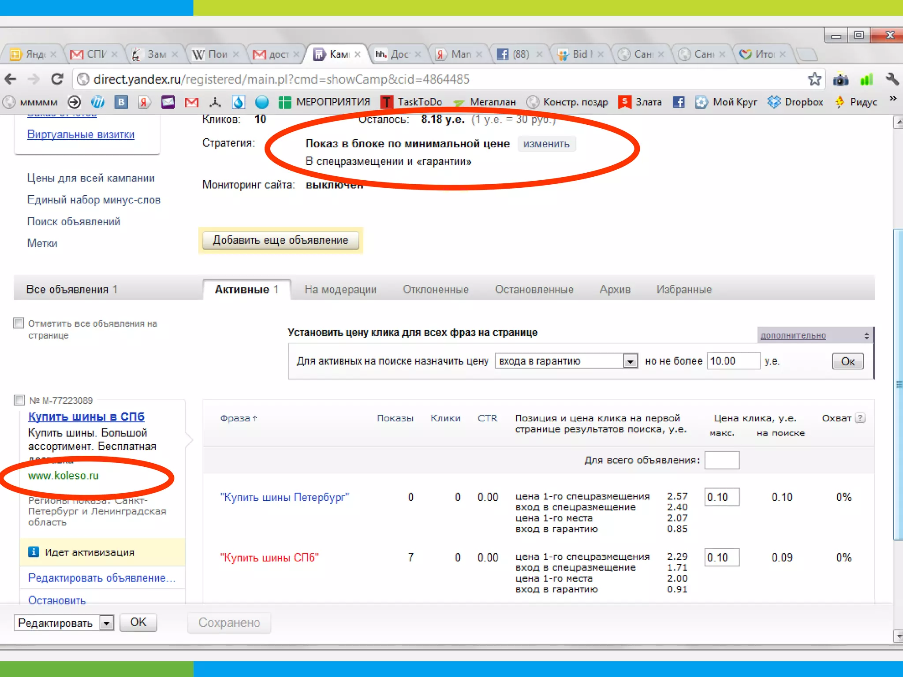This screenshot has height=677, width=903.
Task: Show more bookmarks via chevron
Action: (x=892, y=98)
